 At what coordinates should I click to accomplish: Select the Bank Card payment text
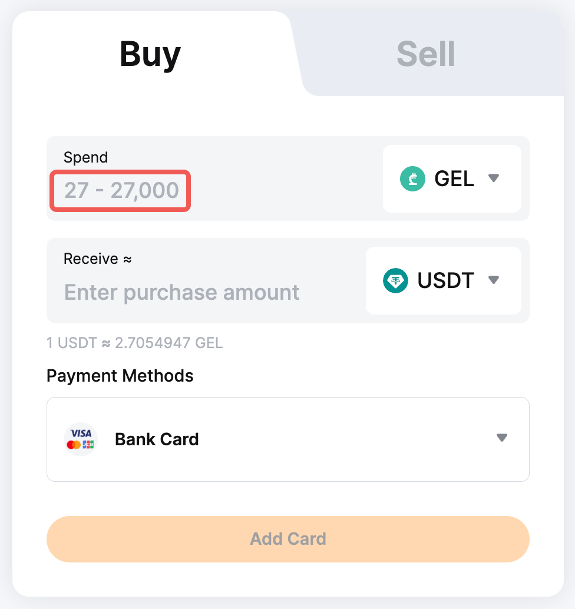pyautogui.click(x=157, y=439)
